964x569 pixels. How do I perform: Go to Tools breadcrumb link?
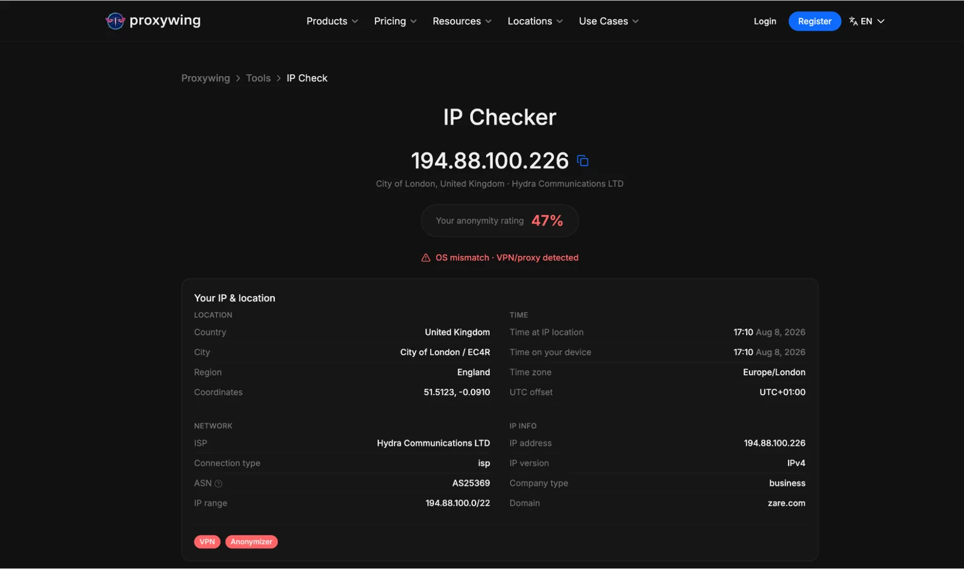click(258, 78)
